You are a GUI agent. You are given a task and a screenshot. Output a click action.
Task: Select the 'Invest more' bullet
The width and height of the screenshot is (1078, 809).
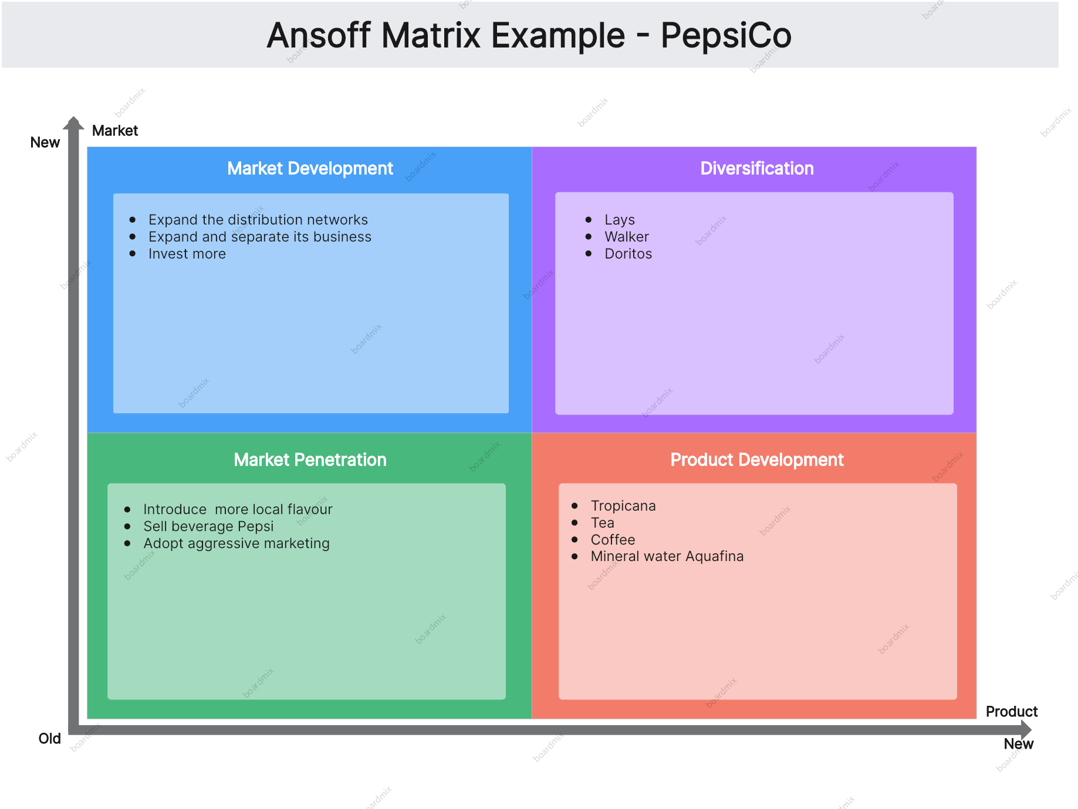[187, 254]
